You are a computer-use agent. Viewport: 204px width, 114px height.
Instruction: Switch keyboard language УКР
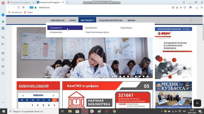click(184, 111)
